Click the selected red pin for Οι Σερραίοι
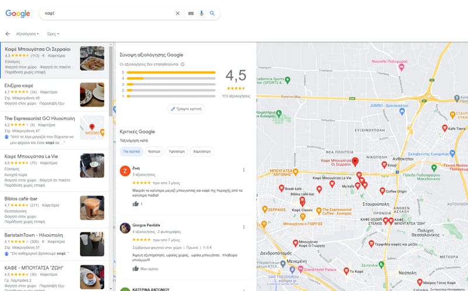The height and width of the screenshot is (291, 468). [355, 162]
